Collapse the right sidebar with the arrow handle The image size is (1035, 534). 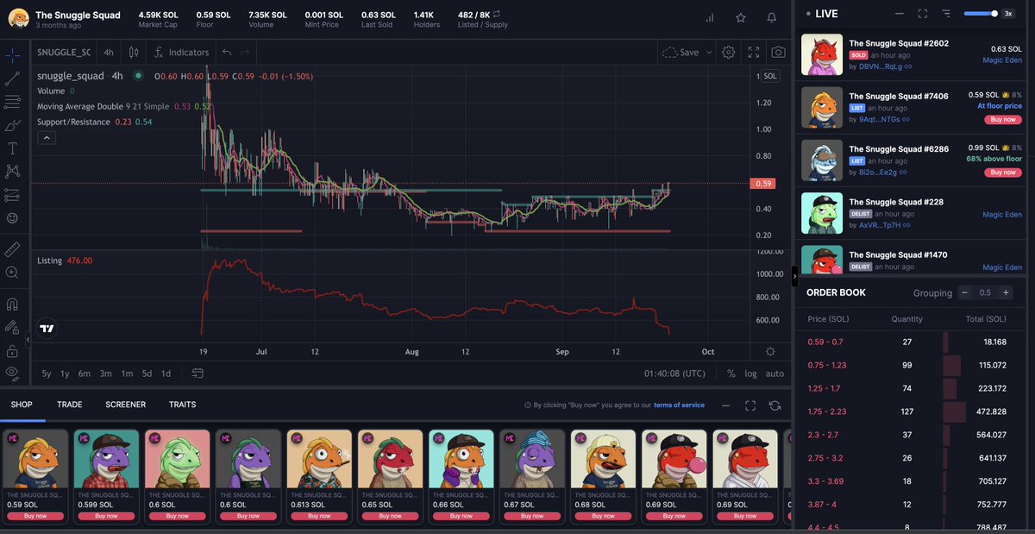794,275
